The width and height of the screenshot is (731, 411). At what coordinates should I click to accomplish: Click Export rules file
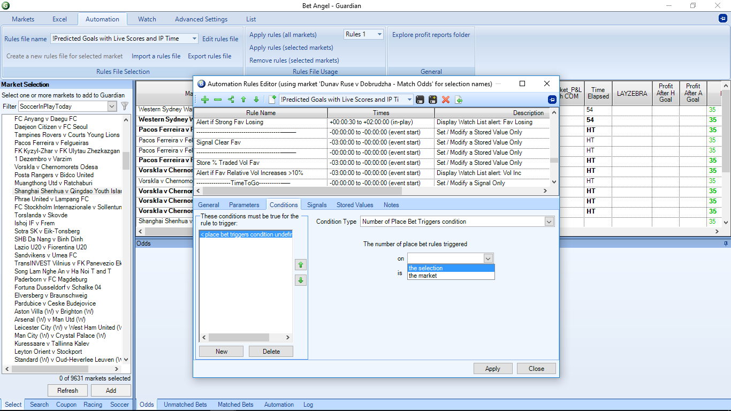click(210, 56)
